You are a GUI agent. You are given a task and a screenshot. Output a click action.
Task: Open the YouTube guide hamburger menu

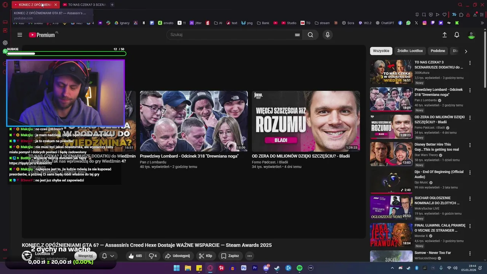click(x=20, y=35)
